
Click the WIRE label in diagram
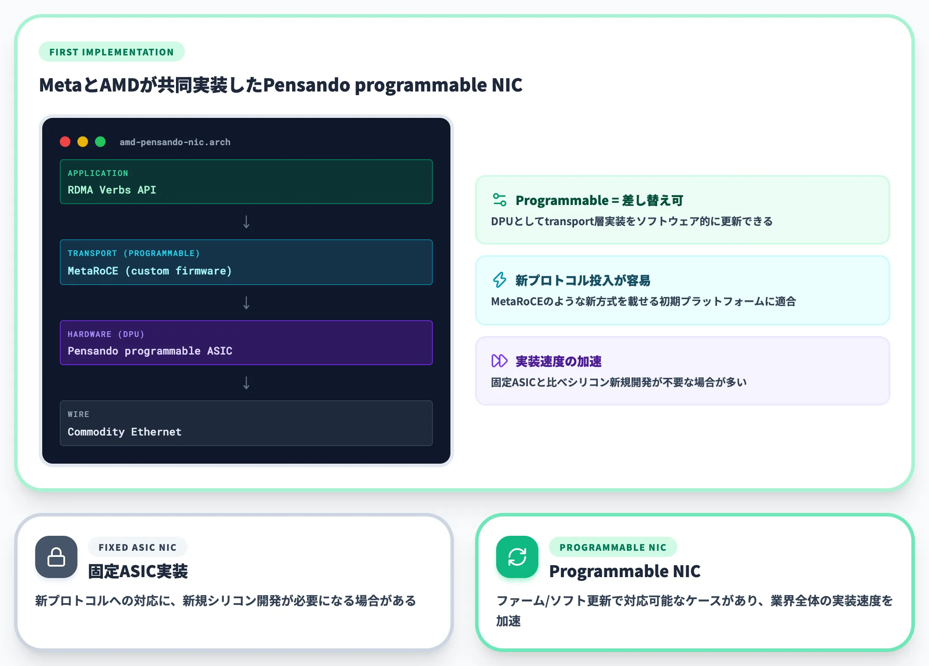point(78,414)
